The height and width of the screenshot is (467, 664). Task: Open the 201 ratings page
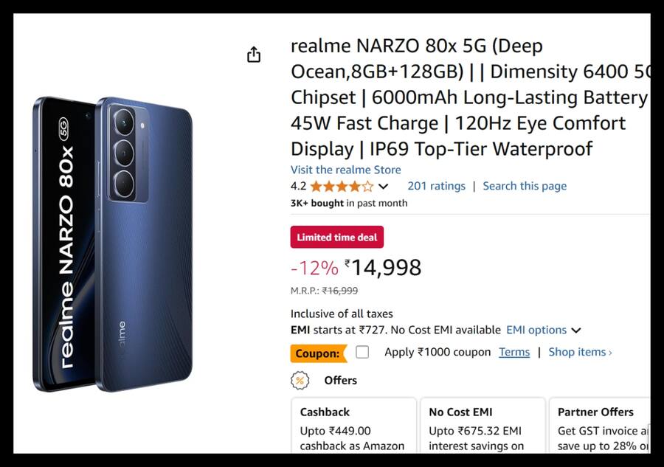click(x=436, y=186)
